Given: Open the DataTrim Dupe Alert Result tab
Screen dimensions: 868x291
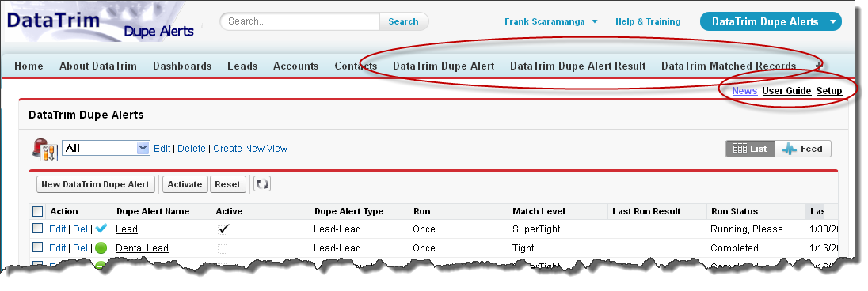Looking at the screenshot, I should [578, 66].
